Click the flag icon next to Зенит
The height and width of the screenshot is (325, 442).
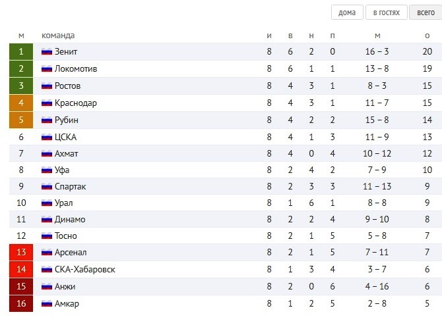(47, 52)
